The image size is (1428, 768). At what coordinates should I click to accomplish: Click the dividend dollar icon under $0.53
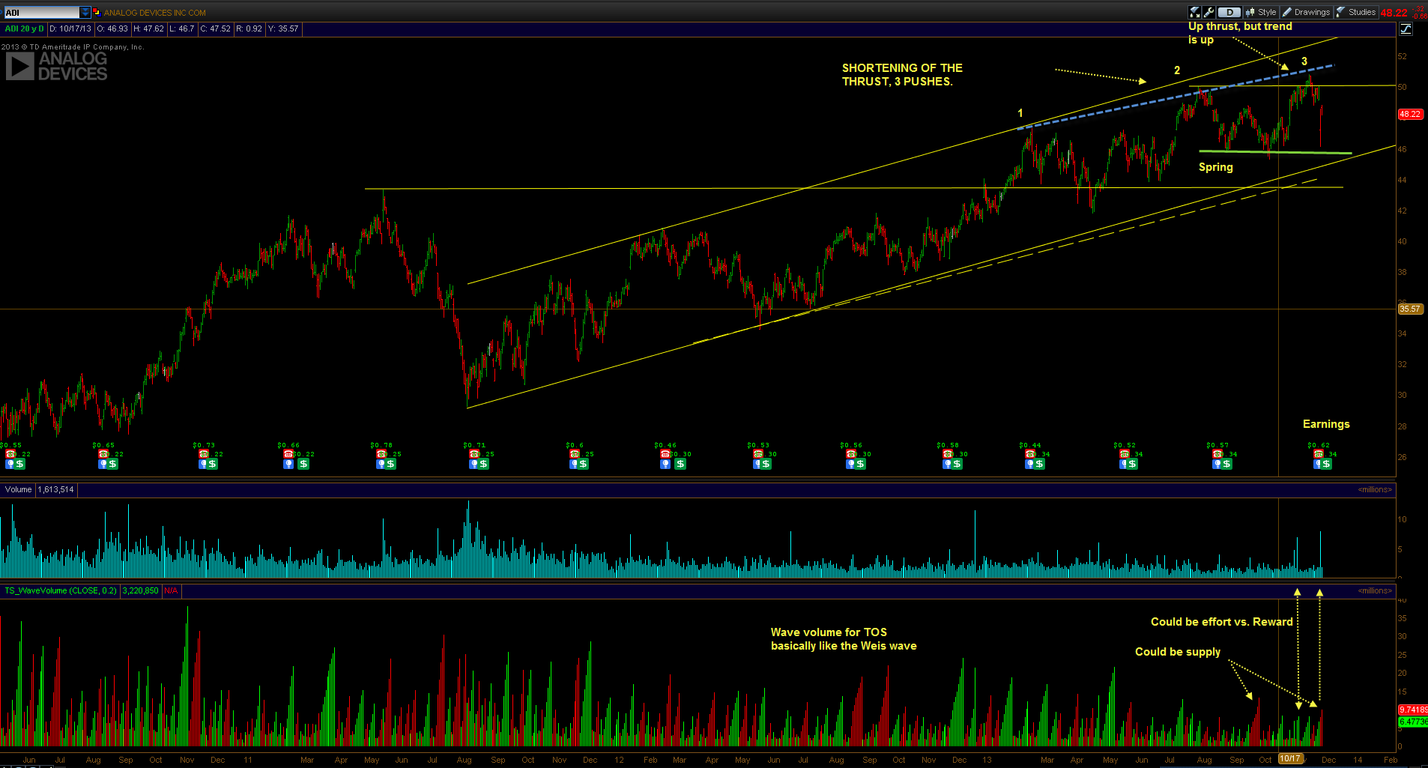766,464
